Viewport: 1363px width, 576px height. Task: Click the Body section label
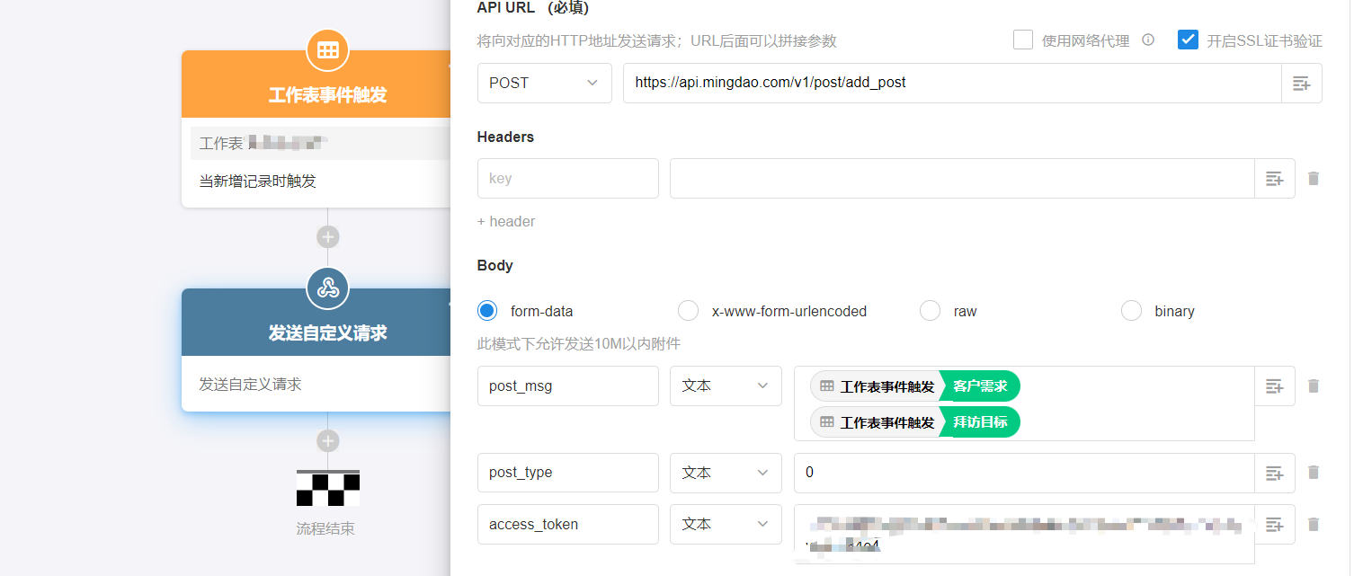point(495,265)
